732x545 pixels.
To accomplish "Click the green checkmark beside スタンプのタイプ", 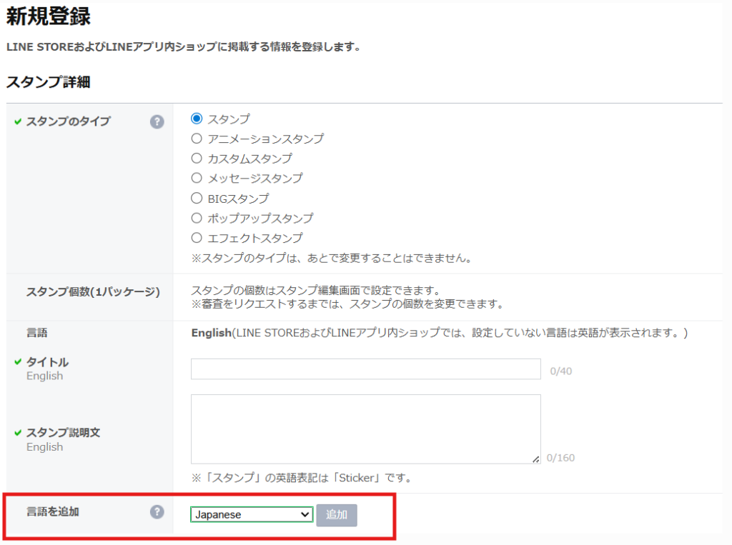I will (18, 121).
